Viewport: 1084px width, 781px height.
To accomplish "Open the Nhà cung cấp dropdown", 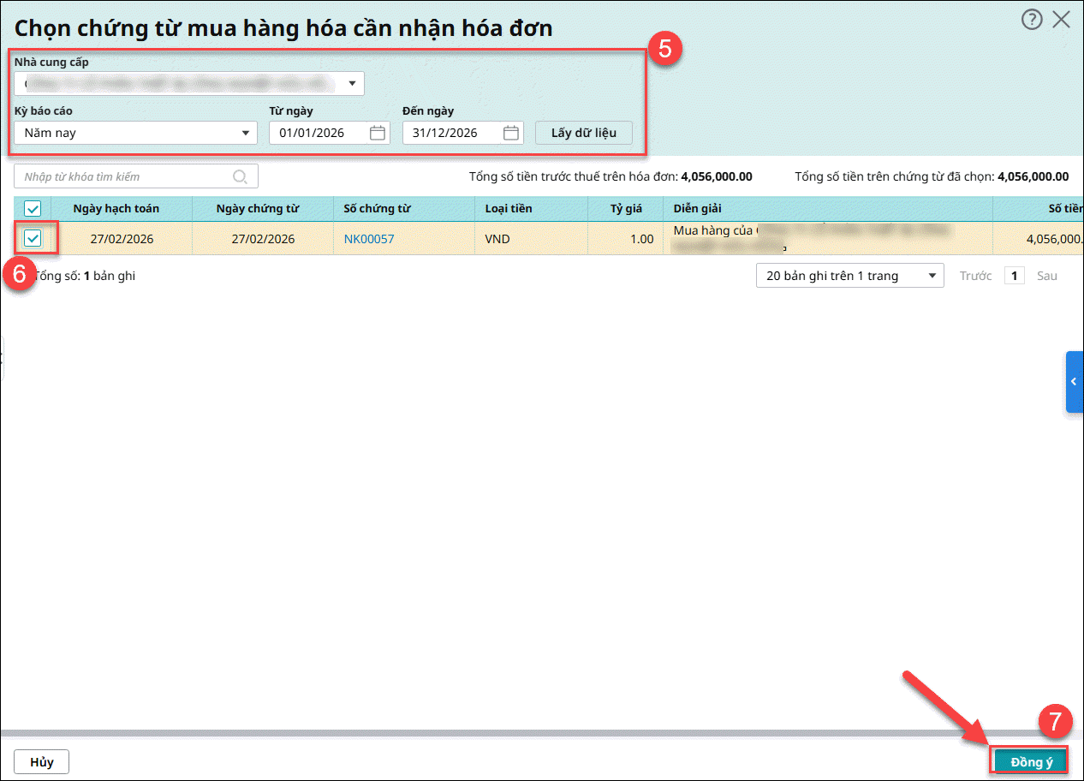I will coord(352,84).
